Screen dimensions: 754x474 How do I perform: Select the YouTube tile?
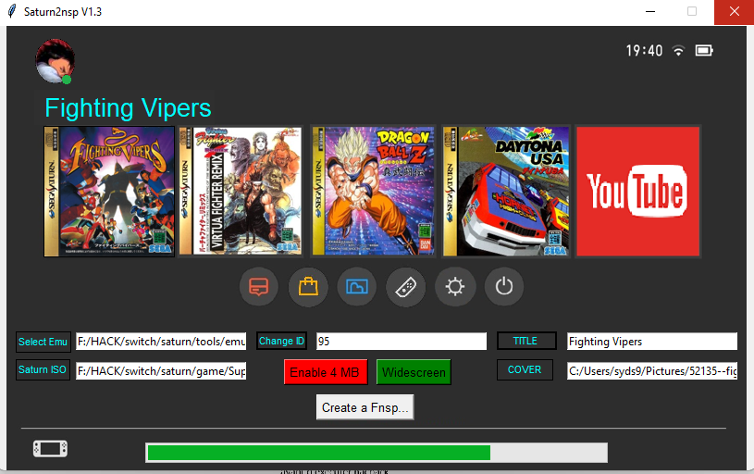pos(637,192)
